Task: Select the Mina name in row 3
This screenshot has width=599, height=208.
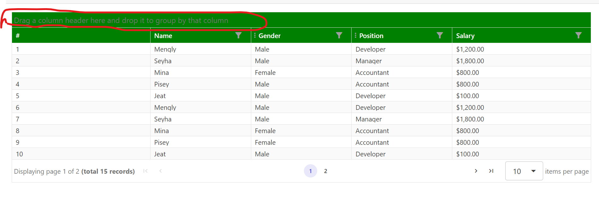Action: (162, 73)
